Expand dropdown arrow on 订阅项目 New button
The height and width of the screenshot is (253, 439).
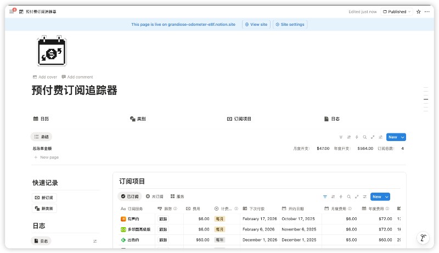(x=387, y=196)
